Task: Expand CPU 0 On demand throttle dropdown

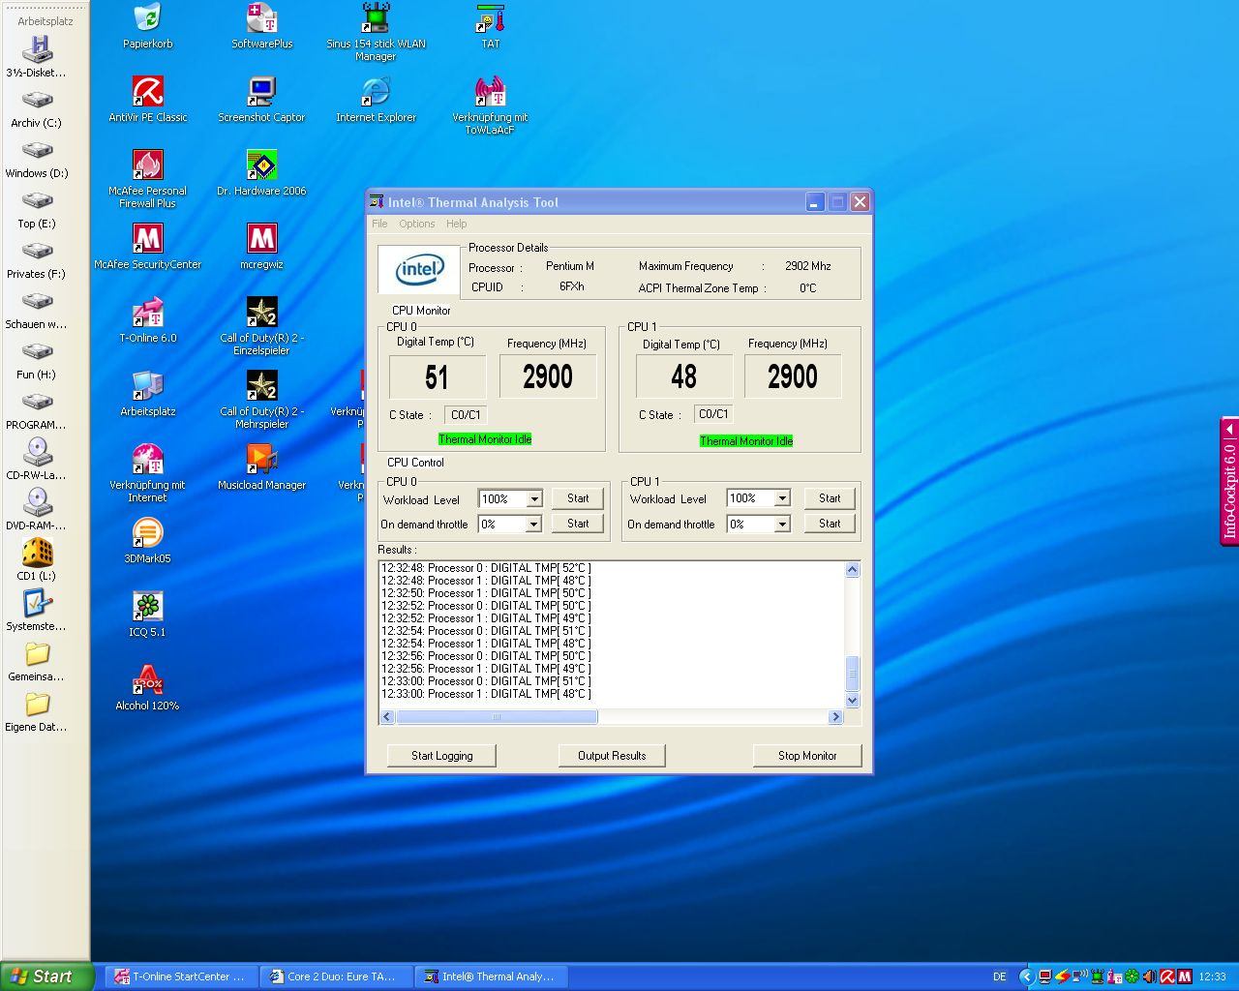Action: tap(533, 525)
